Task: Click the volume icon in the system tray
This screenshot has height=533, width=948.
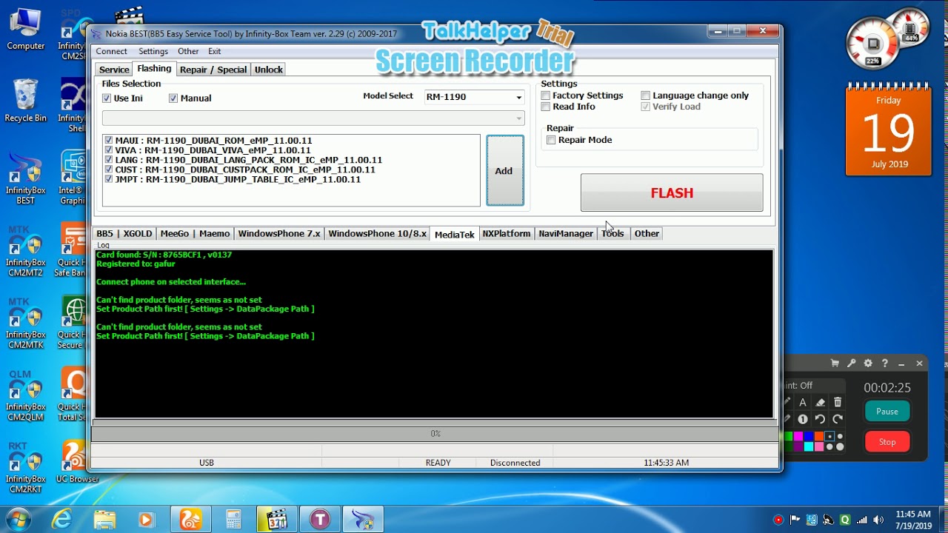Action: (x=878, y=520)
